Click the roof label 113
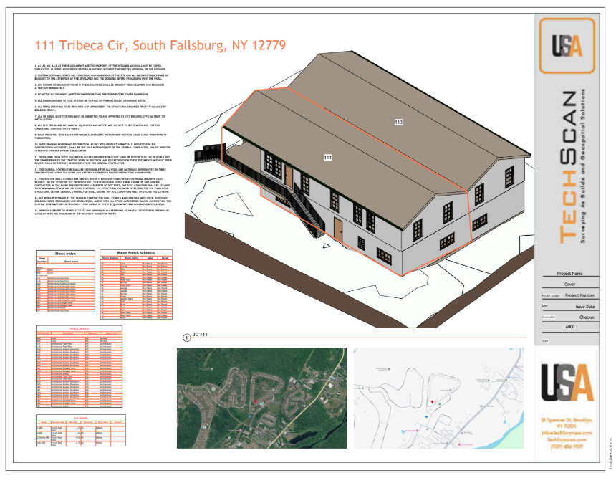 click(399, 123)
